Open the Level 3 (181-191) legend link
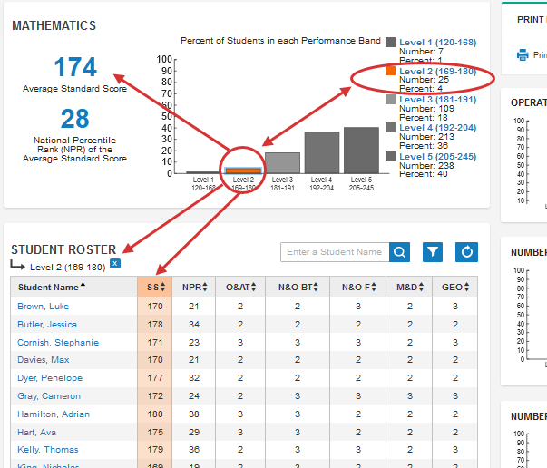The image size is (547, 468). (x=437, y=100)
